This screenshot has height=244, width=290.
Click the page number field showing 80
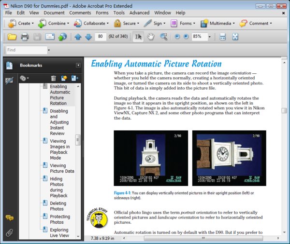tap(101, 37)
